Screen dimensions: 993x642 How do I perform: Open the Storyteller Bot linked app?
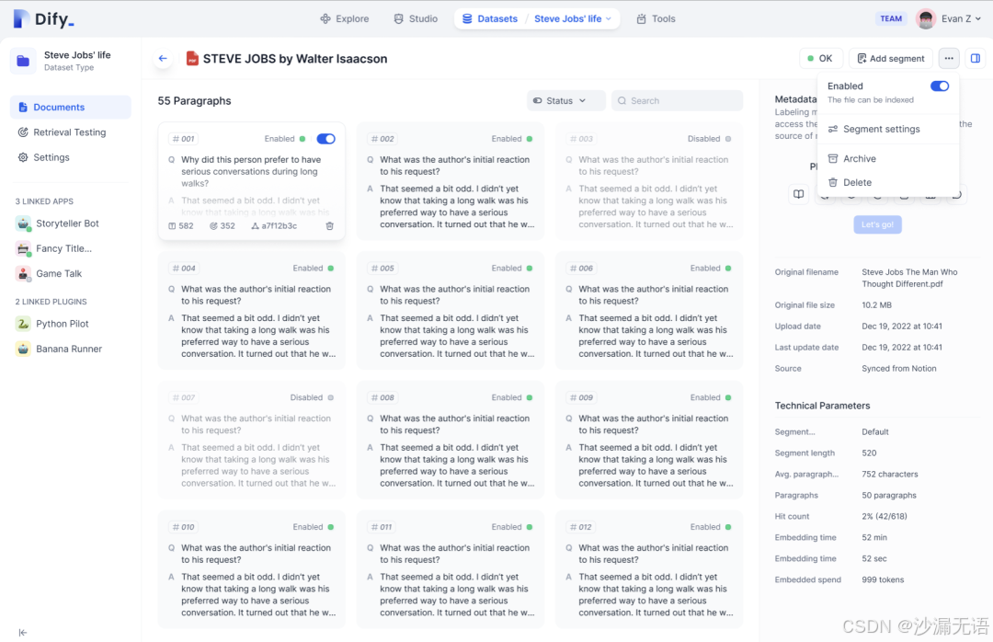(67, 224)
